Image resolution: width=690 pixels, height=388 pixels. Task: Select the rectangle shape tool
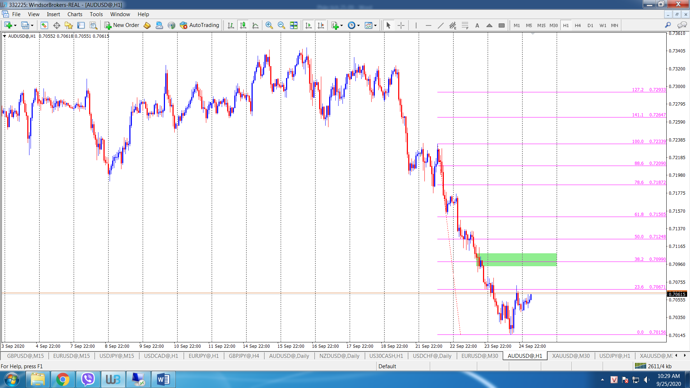pos(502,25)
